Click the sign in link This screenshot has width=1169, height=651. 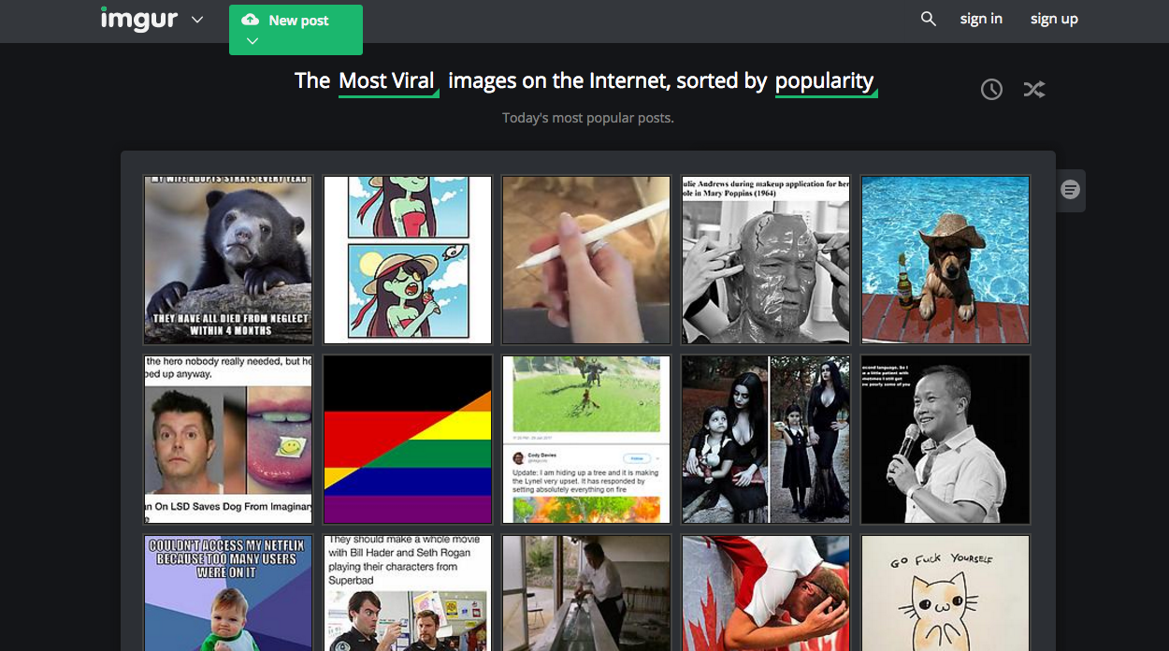[x=981, y=19]
